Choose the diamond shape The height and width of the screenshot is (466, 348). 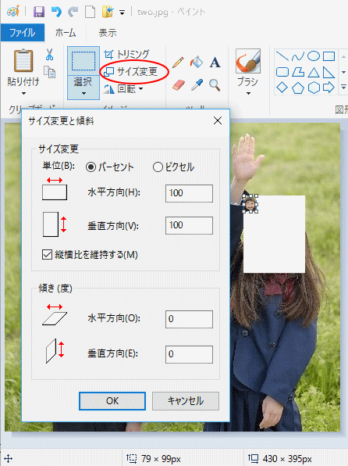pos(282,88)
